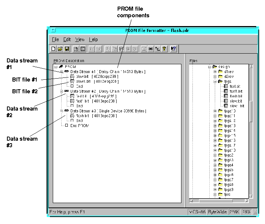Click the window control menu button in title bar
265x224 pixels.
coord(53,30)
